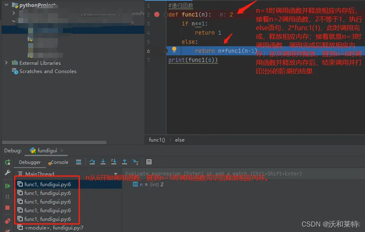Switch to the Console tab

pos(58,162)
